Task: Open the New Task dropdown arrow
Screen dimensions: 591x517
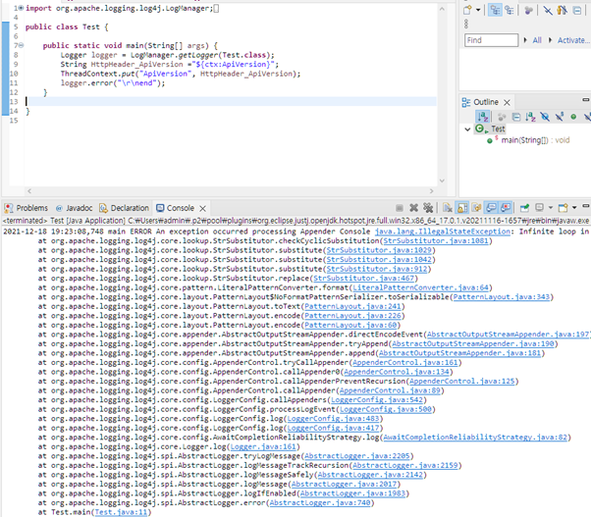Action: pyautogui.click(x=478, y=10)
